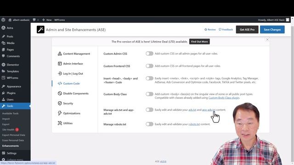
Task: Switch to Optimizations tab
Action: [69, 113]
